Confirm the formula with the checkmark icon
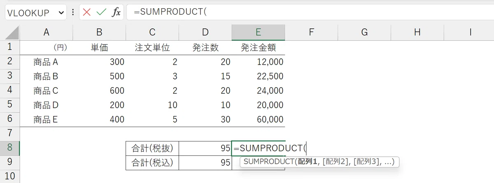The height and width of the screenshot is (183, 494). tap(101, 12)
